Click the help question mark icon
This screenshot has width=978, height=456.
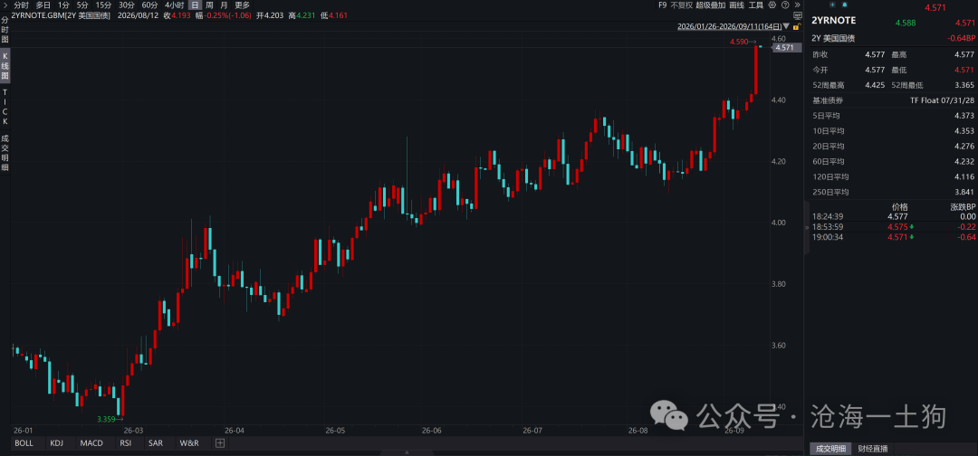point(785,5)
